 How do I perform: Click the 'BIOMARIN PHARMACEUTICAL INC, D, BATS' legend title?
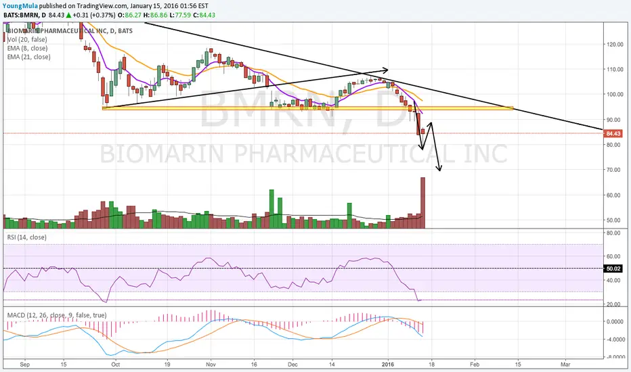pyautogui.click(x=70, y=31)
